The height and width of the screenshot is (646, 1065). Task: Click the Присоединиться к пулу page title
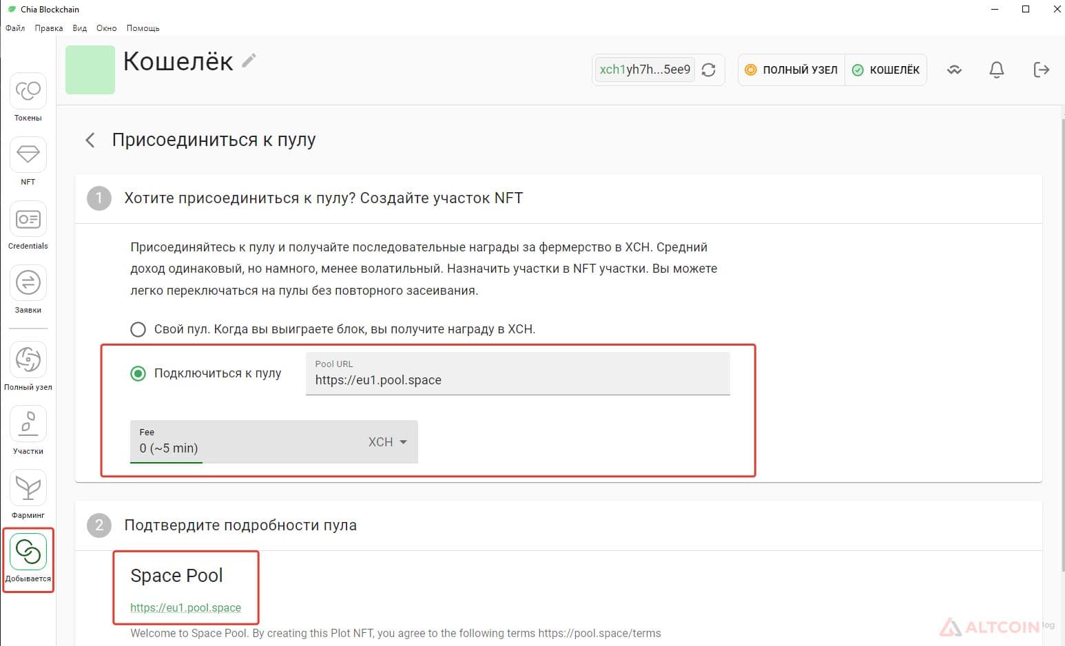tap(214, 140)
